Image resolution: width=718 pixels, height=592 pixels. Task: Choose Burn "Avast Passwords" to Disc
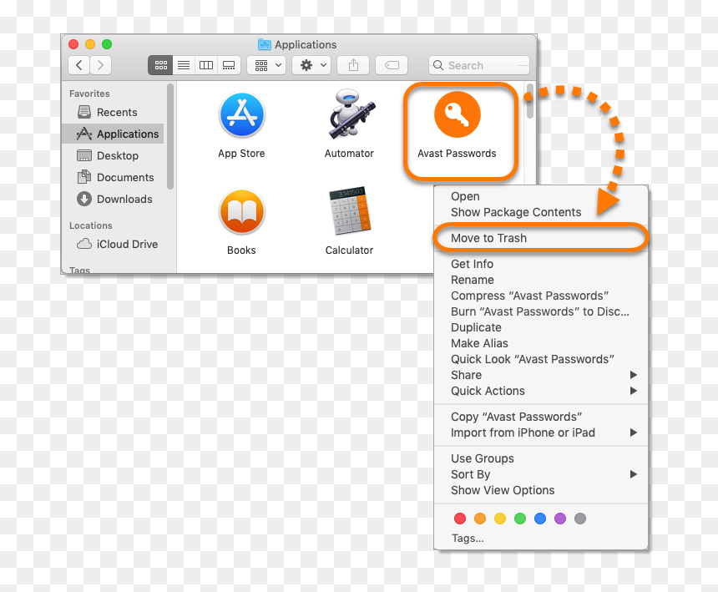point(541,311)
